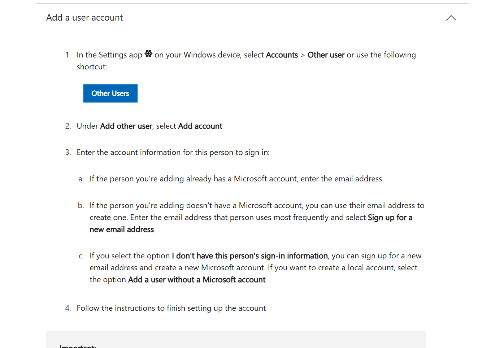Collapse the Add a user account section
Image resolution: width=504 pixels, height=348 pixels.
[x=451, y=17]
